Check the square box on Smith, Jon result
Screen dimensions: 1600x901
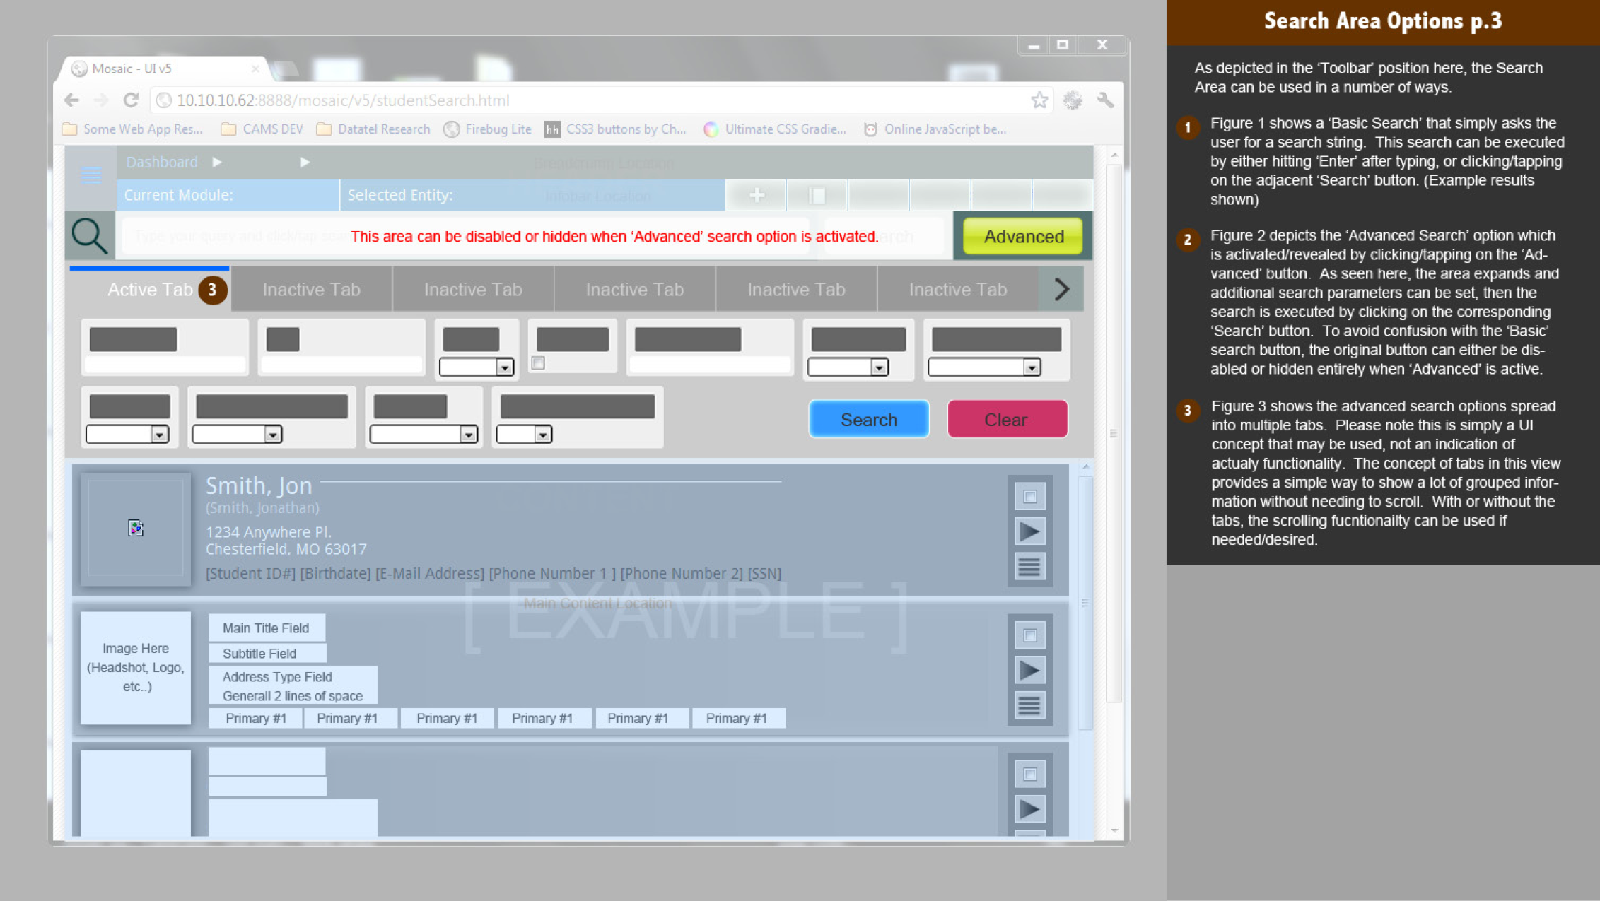1029,497
